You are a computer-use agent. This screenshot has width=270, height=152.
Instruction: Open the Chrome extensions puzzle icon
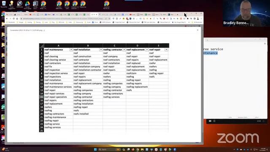click(188, 19)
